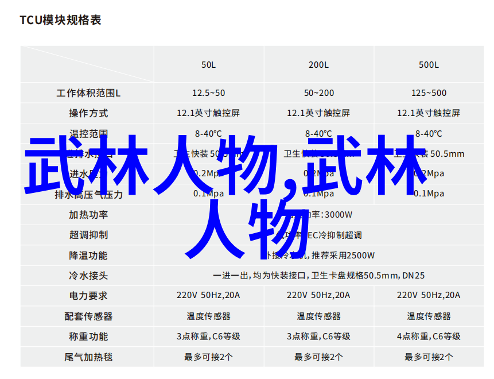Click "8-40°C" in the 500L column
The width and height of the screenshot is (494, 379).
(429, 134)
